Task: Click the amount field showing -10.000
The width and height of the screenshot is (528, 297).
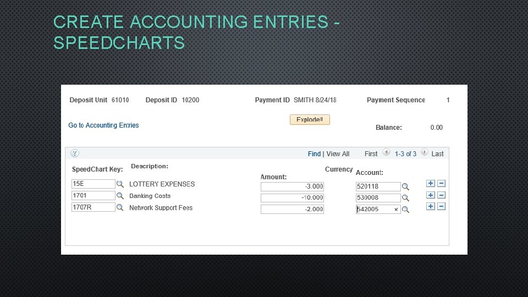Action: (x=292, y=197)
